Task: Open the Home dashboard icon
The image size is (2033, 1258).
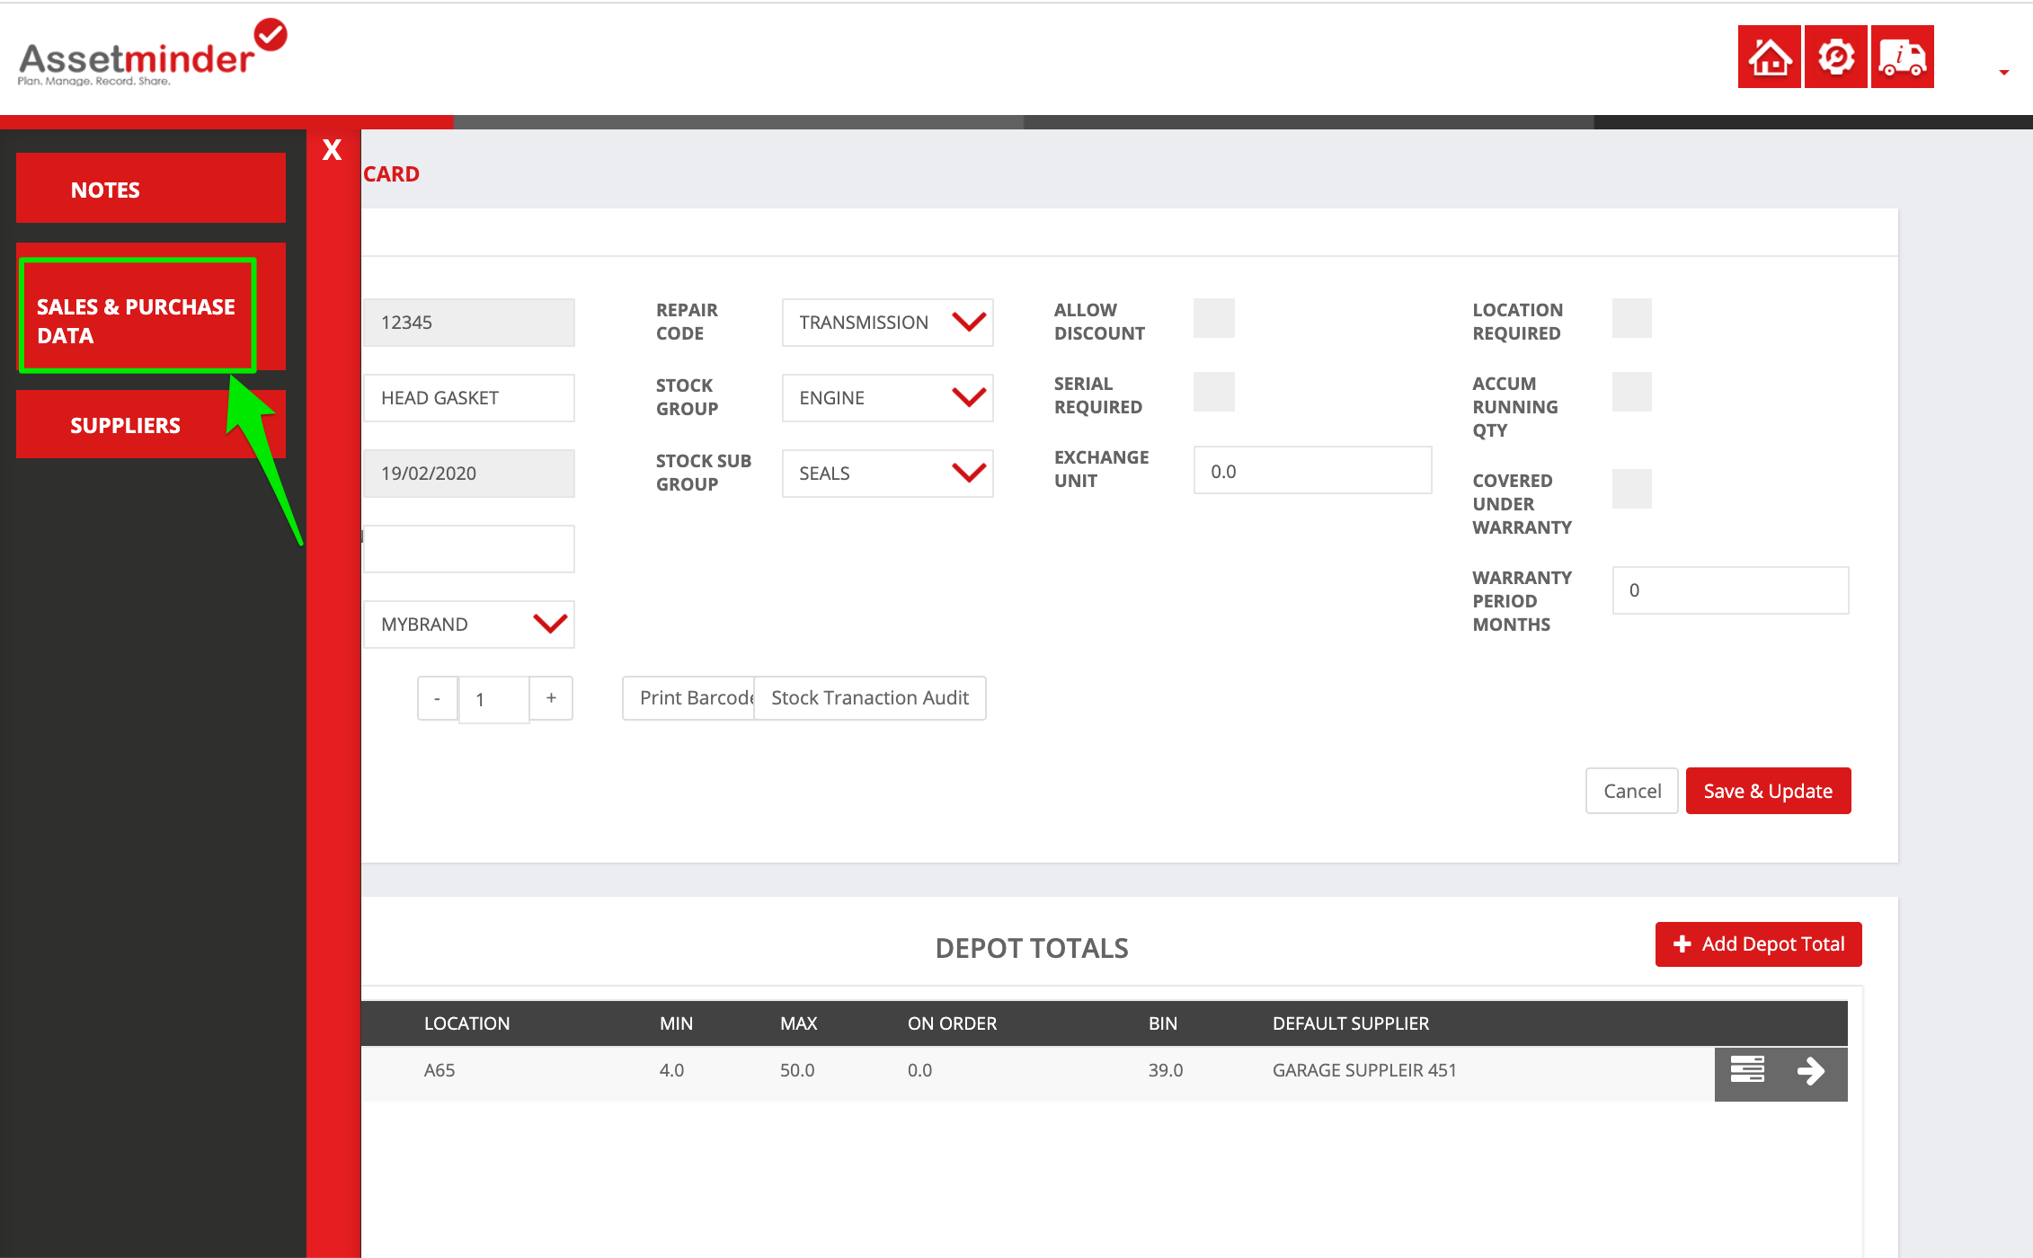Action: tap(1769, 57)
